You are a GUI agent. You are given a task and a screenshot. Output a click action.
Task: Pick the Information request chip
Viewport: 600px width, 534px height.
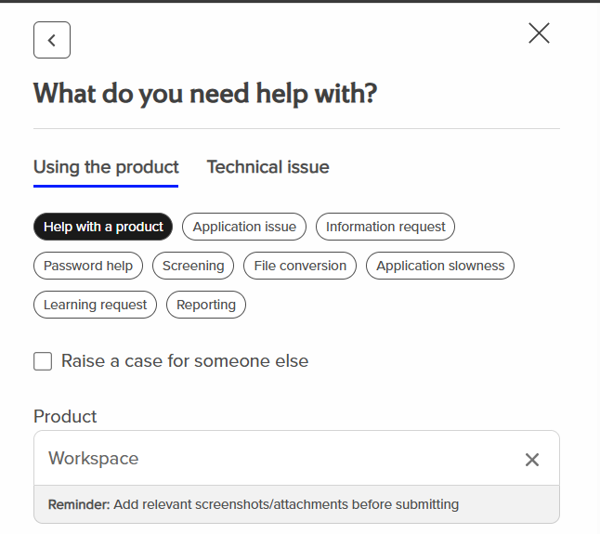pyautogui.click(x=385, y=227)
